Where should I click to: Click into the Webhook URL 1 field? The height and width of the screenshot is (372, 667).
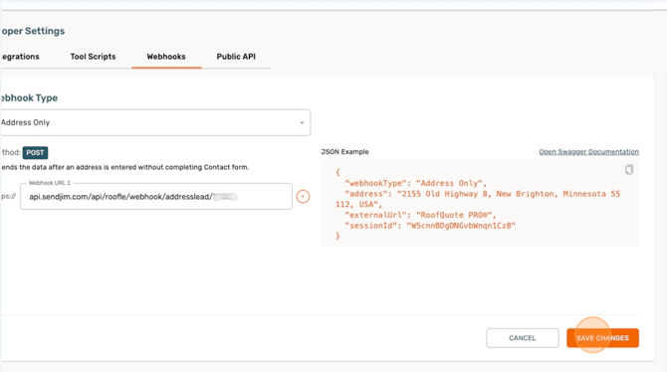(156, 196)
